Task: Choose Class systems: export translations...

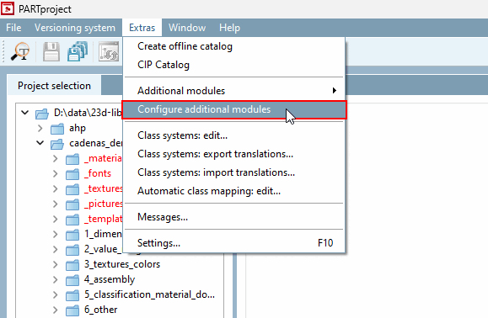Action: (234, 154)
